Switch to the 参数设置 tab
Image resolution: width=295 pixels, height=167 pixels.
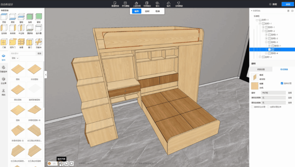click(x=260, y=69)
